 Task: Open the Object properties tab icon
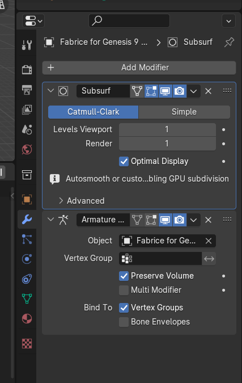point(27,199)
